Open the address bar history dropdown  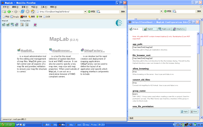[85, 11]
